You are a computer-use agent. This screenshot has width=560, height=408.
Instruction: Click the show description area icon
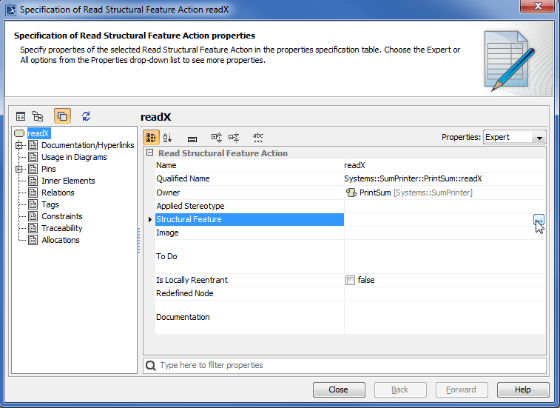(192, 139)
